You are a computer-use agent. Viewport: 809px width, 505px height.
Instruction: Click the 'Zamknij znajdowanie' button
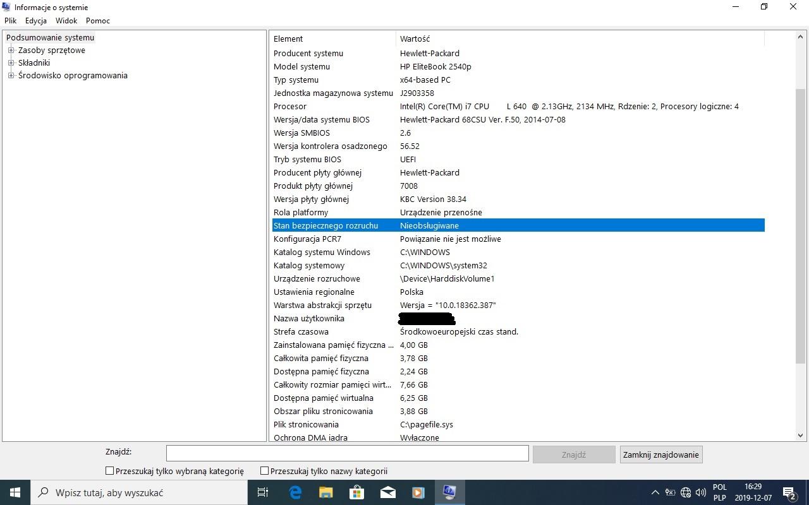click(660, 454)
